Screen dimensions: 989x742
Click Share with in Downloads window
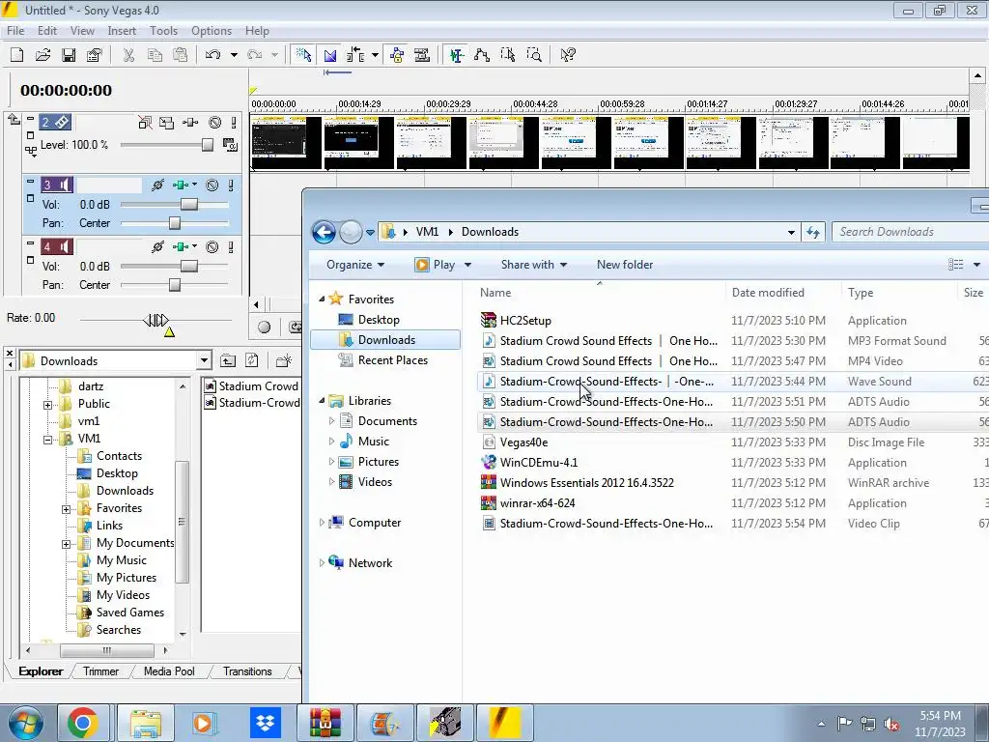[533, 265]
